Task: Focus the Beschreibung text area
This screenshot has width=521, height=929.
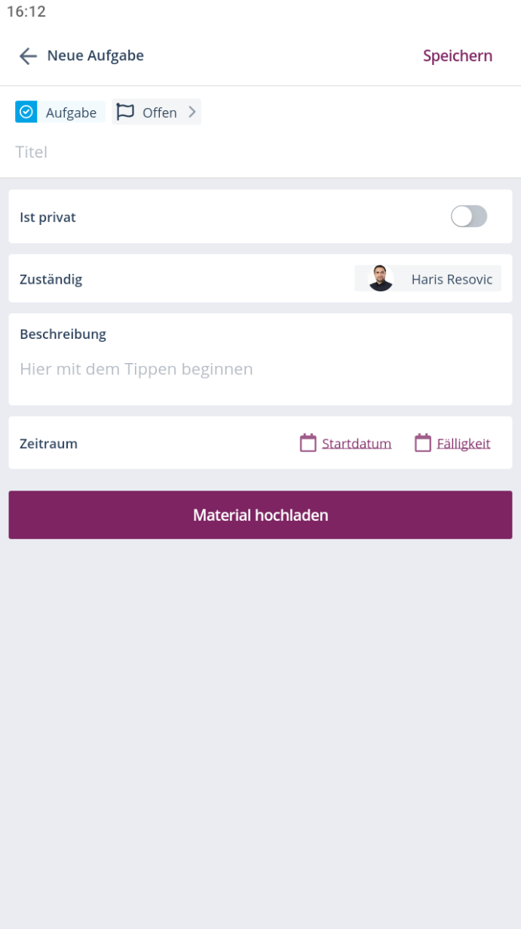Action: pyautogui.click(x=260, y=369)
